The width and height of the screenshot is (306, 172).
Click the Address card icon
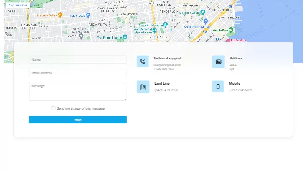tap(218, 62)
